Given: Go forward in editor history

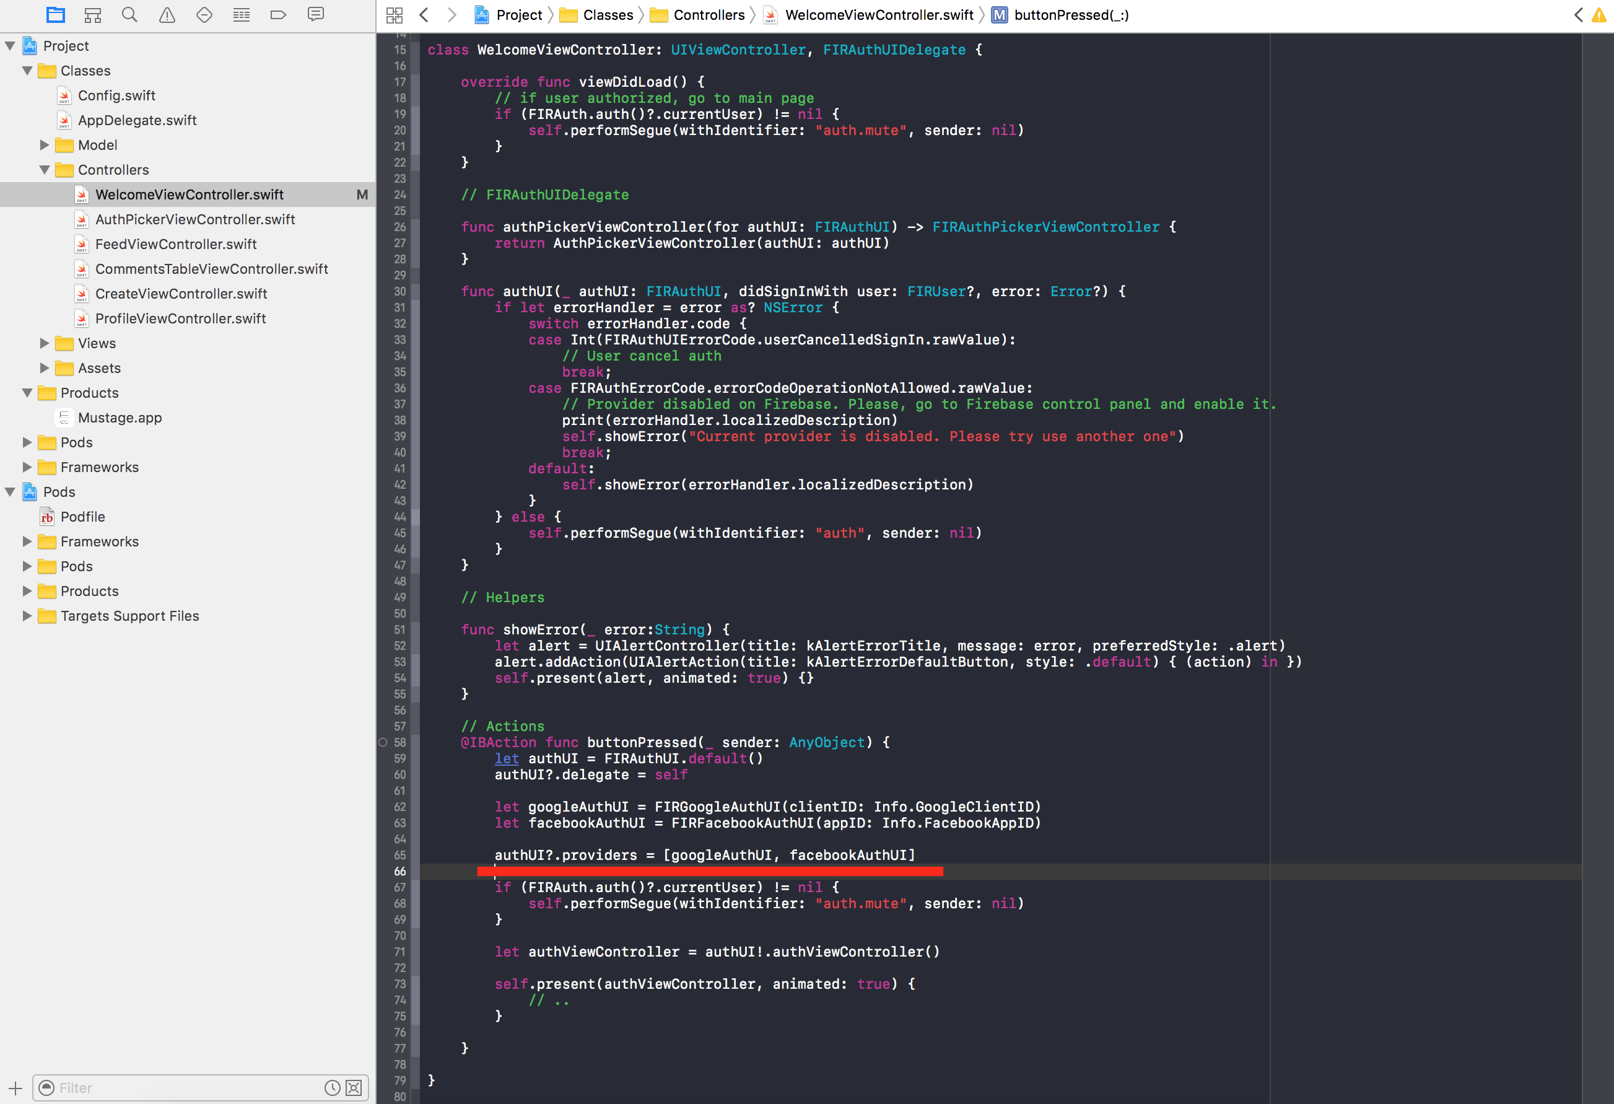Looking at the screenshot, I should 452,15.
